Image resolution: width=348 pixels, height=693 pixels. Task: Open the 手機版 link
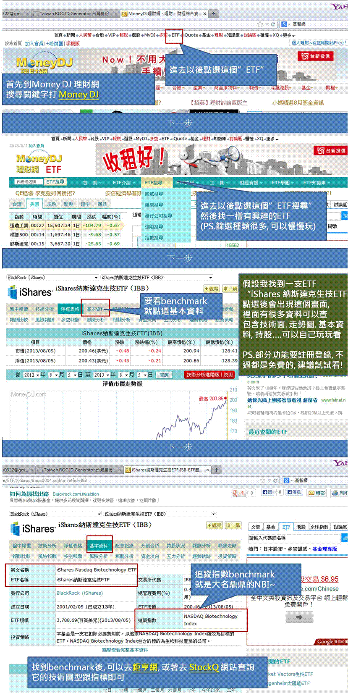tap(73, 43)
